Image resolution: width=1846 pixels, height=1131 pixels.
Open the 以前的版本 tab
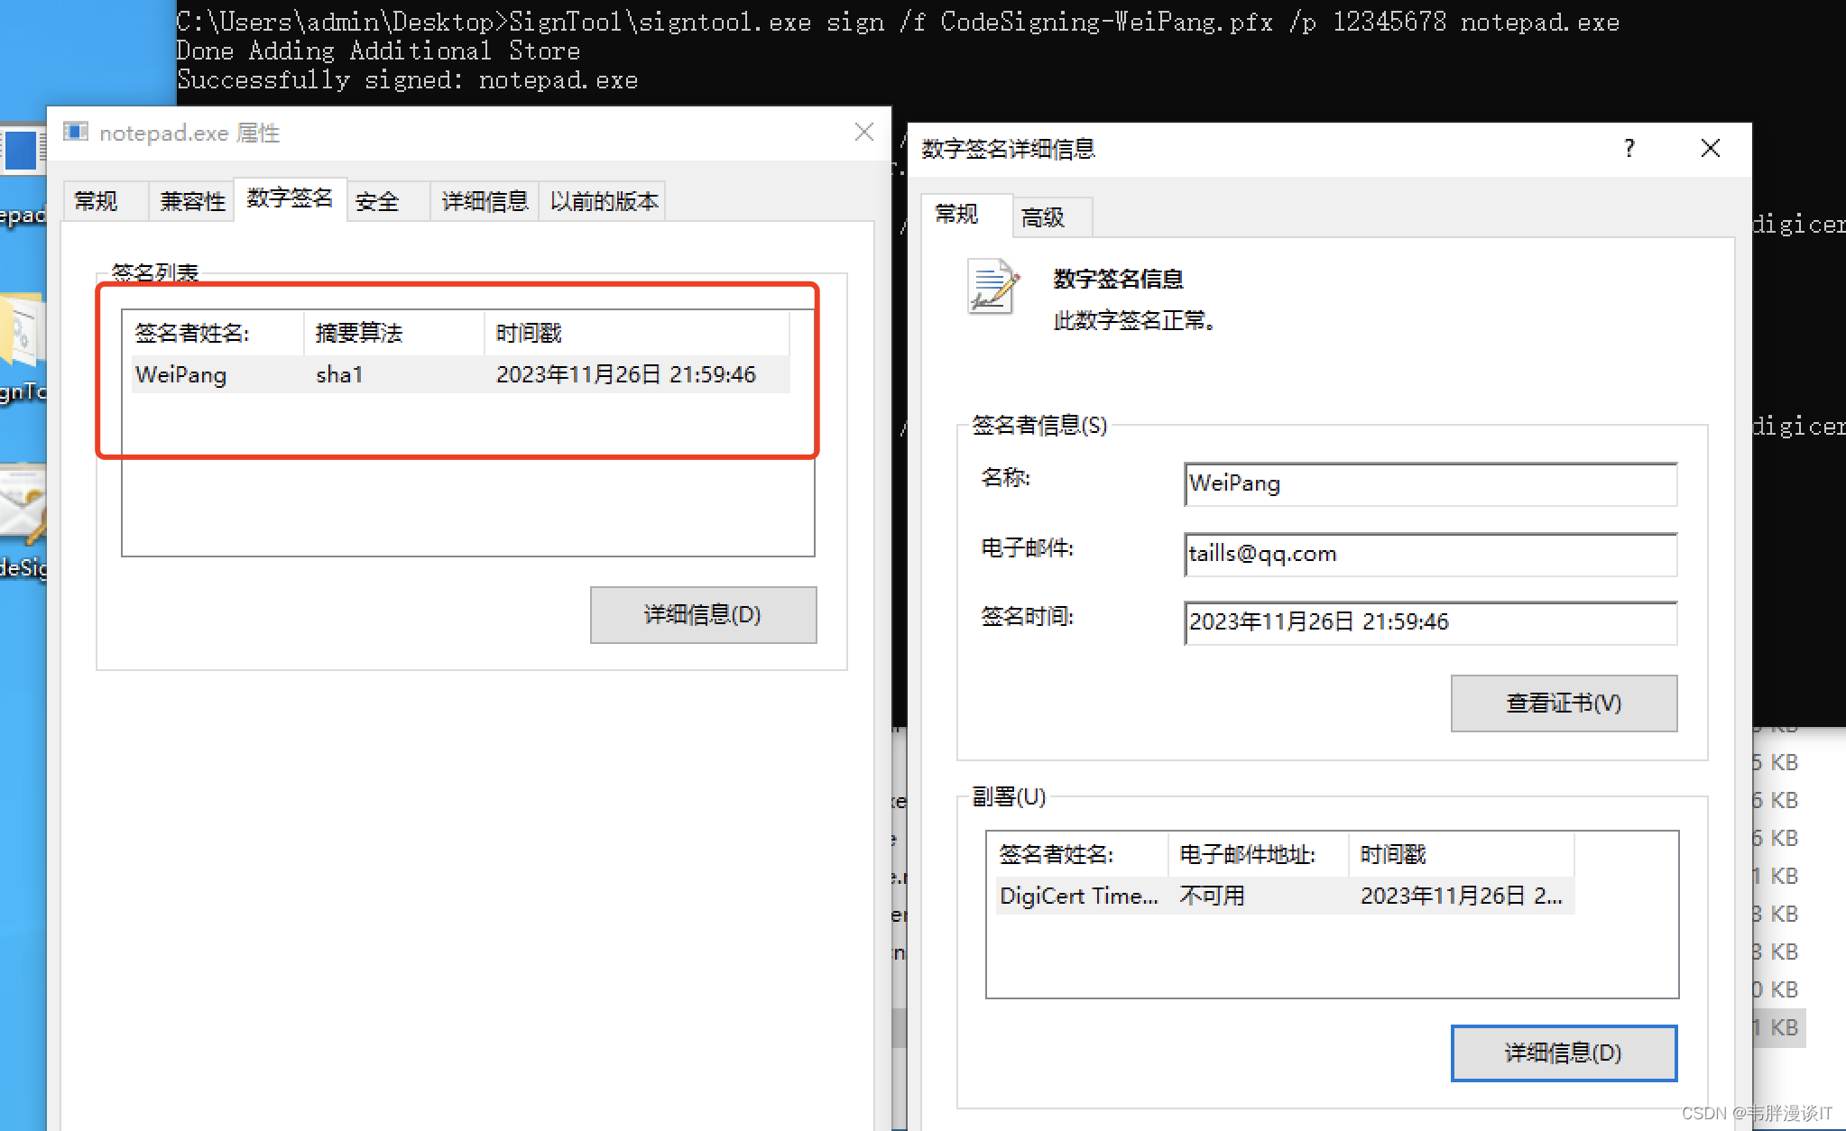coord(604,201)
